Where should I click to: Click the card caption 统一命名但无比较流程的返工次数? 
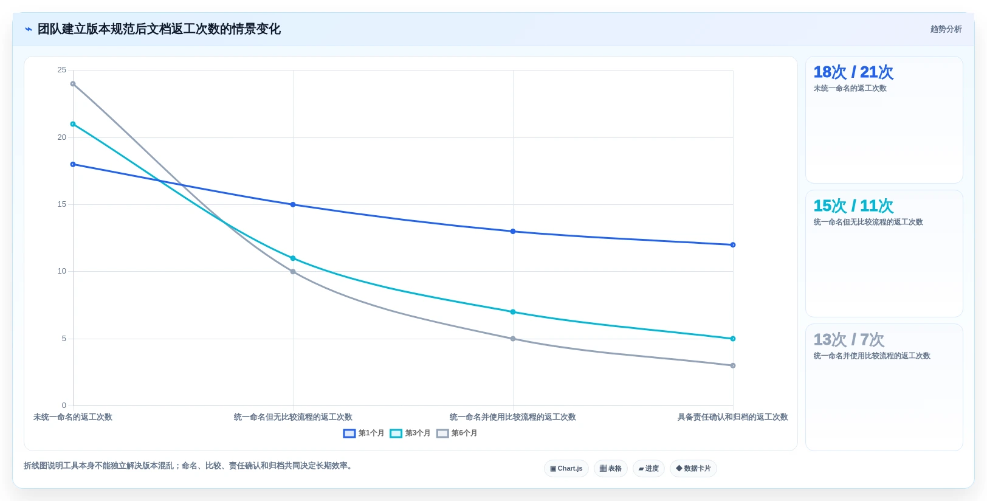coord(868,222)
